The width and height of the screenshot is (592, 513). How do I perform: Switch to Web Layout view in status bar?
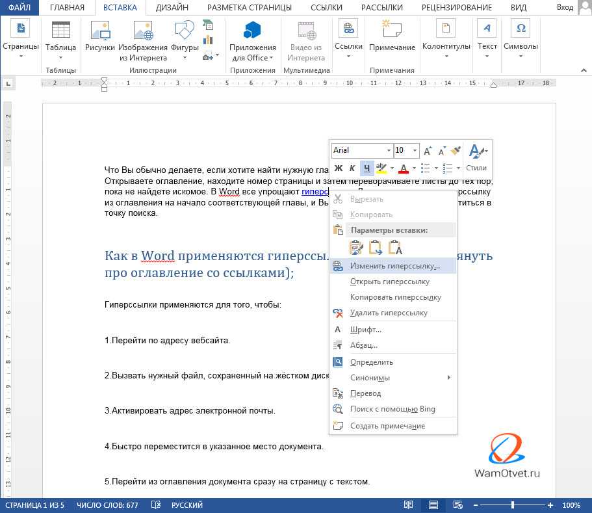[457, 505]
